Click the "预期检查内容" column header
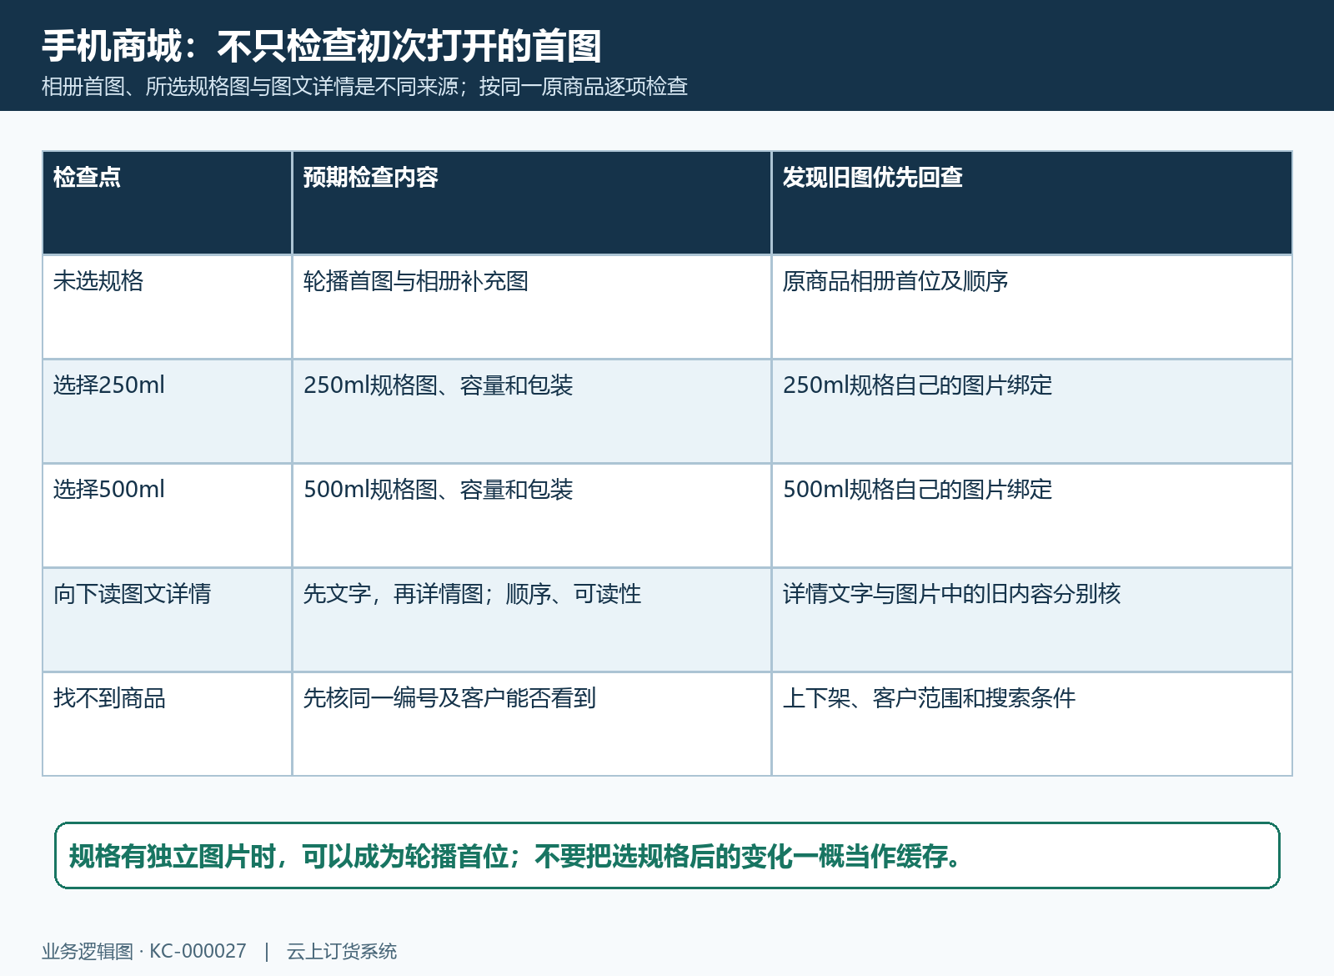 pos(531,203)
